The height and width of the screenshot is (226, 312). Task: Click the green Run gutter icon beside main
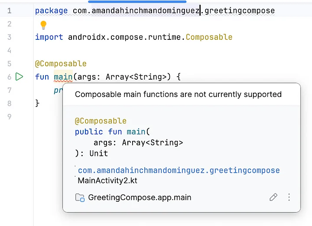click(19, 77)
